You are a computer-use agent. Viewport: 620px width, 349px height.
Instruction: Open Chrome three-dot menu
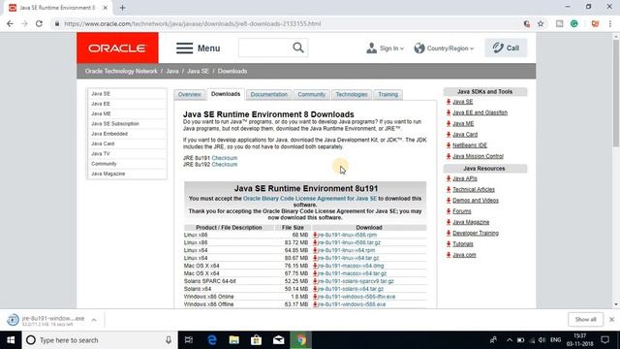(x=610, y=23)
